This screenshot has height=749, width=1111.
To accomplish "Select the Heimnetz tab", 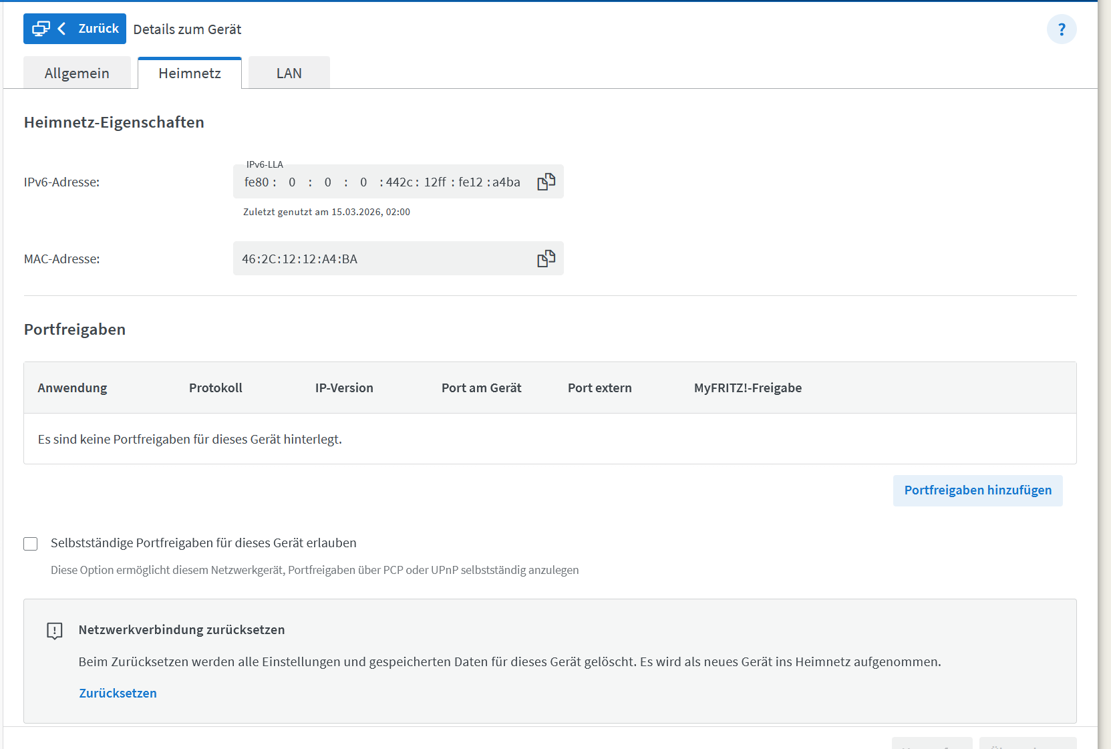I will pos(190,73).
